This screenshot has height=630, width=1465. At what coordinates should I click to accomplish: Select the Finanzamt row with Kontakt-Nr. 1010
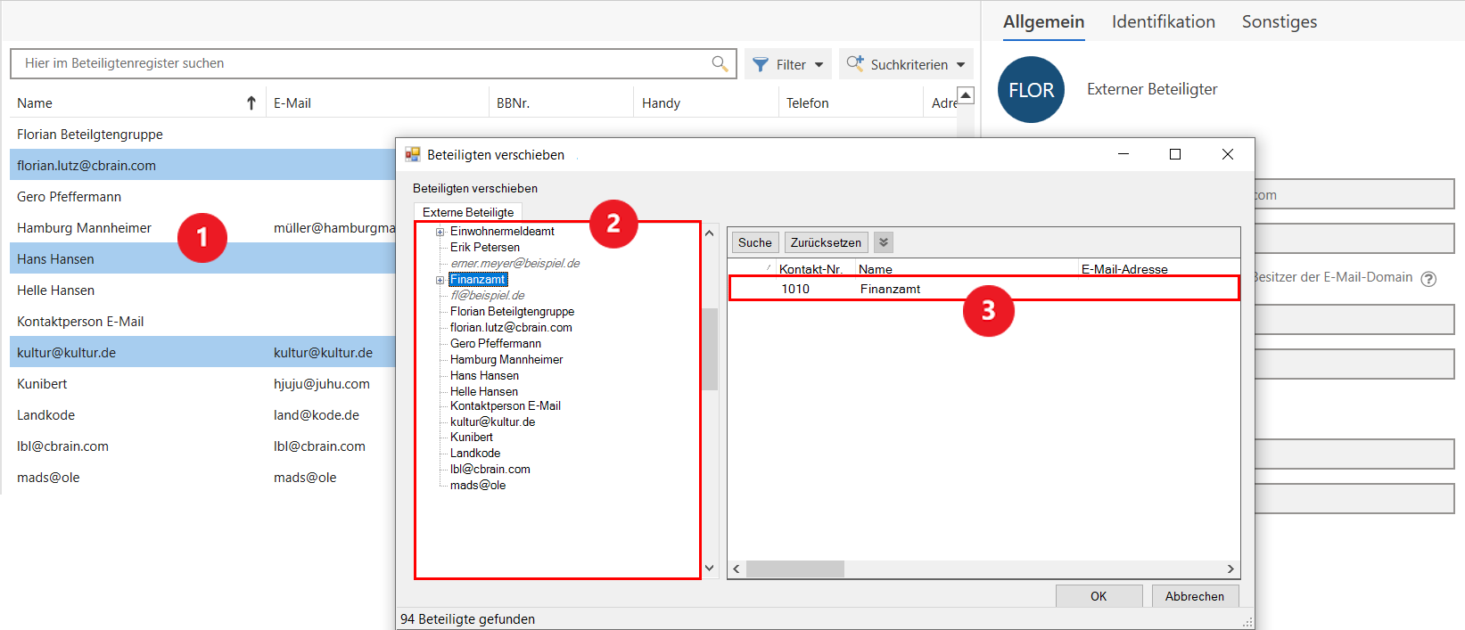click(892, 289)
